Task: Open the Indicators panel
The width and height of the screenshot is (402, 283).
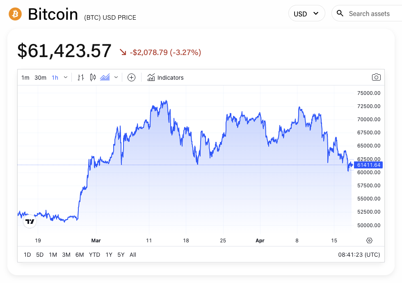Action: [165, 77]
